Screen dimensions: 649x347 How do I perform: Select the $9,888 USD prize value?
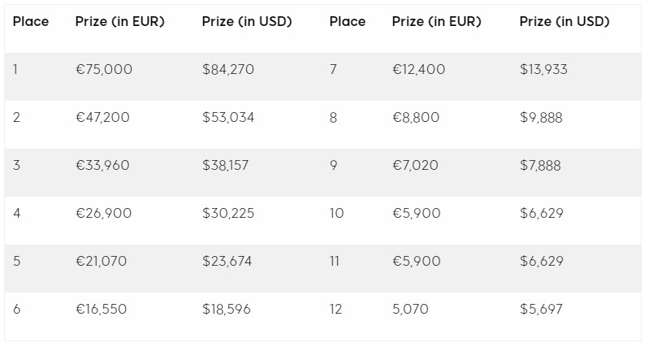(541, 118)
